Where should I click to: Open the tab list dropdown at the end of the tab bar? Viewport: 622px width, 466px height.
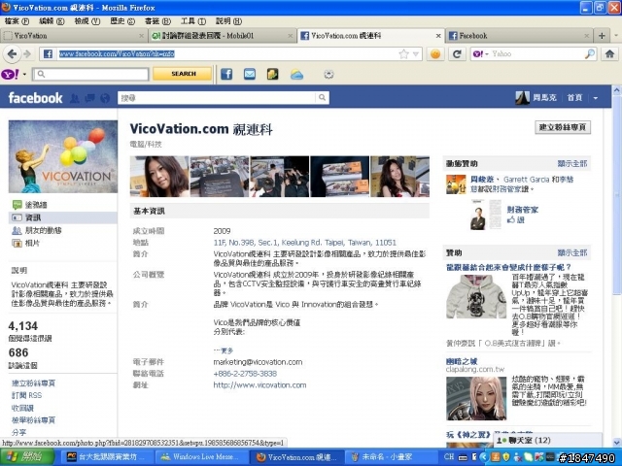616,36
